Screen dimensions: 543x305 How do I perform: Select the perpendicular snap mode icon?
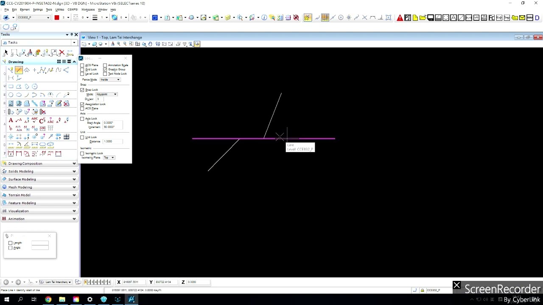381,17
